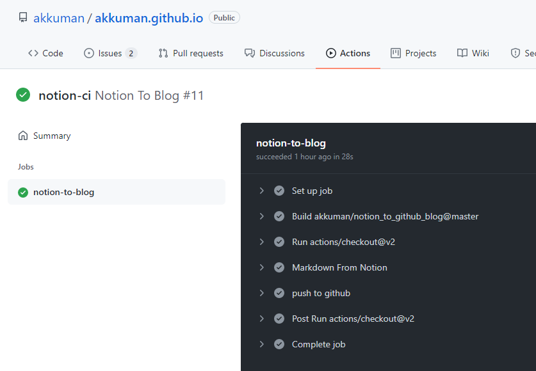Click the Code angle-brackets icon
Screen dimensions: 536x371
coord(33,53)
